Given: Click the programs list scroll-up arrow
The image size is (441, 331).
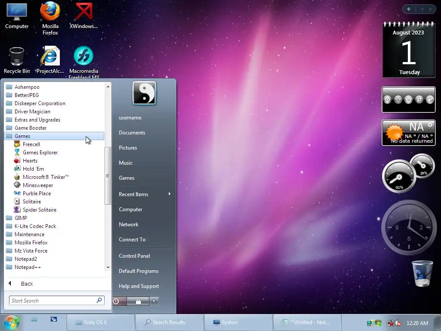Looking at the screenshot, I should point(108,87).
